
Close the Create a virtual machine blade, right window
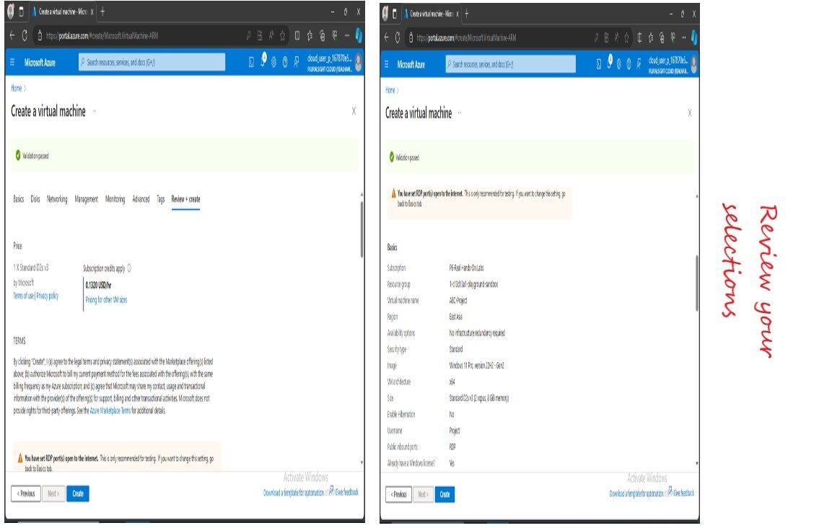(x=689, y=113)
